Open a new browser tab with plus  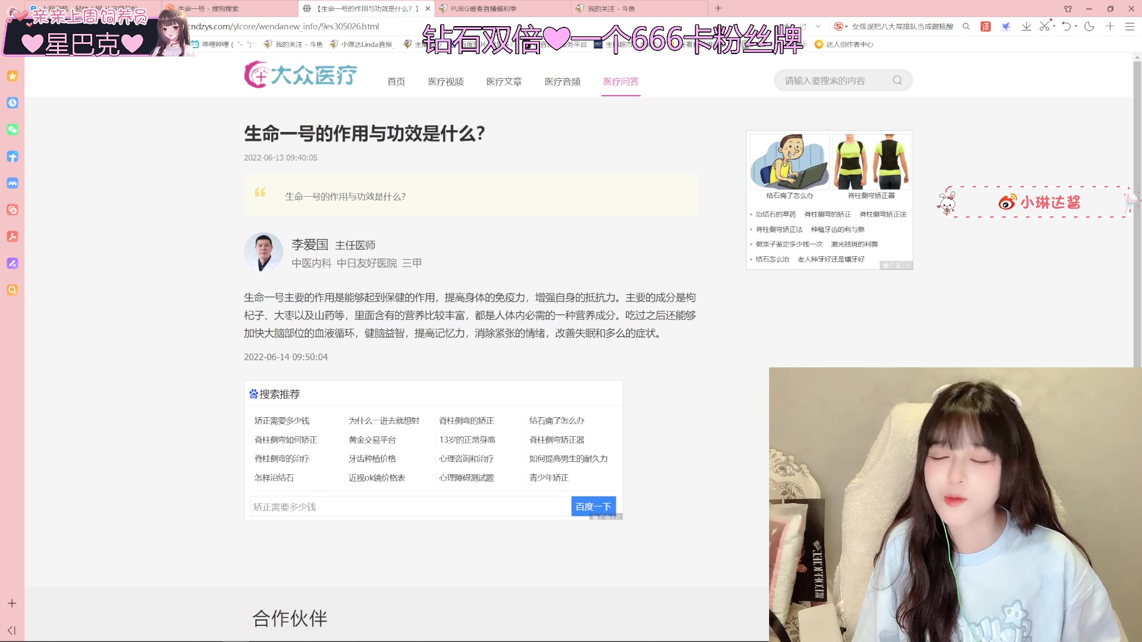[718, 8]
